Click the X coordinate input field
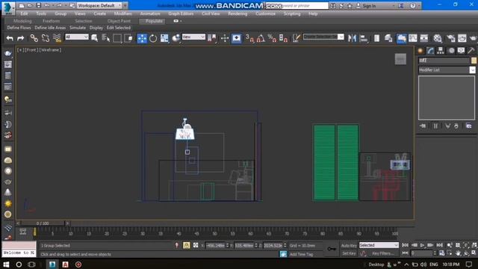This screenshot has width=478, height=269. click(215, 245)
